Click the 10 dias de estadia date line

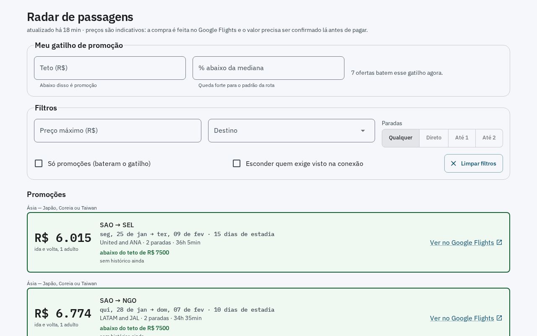click(x=187, y=310)
